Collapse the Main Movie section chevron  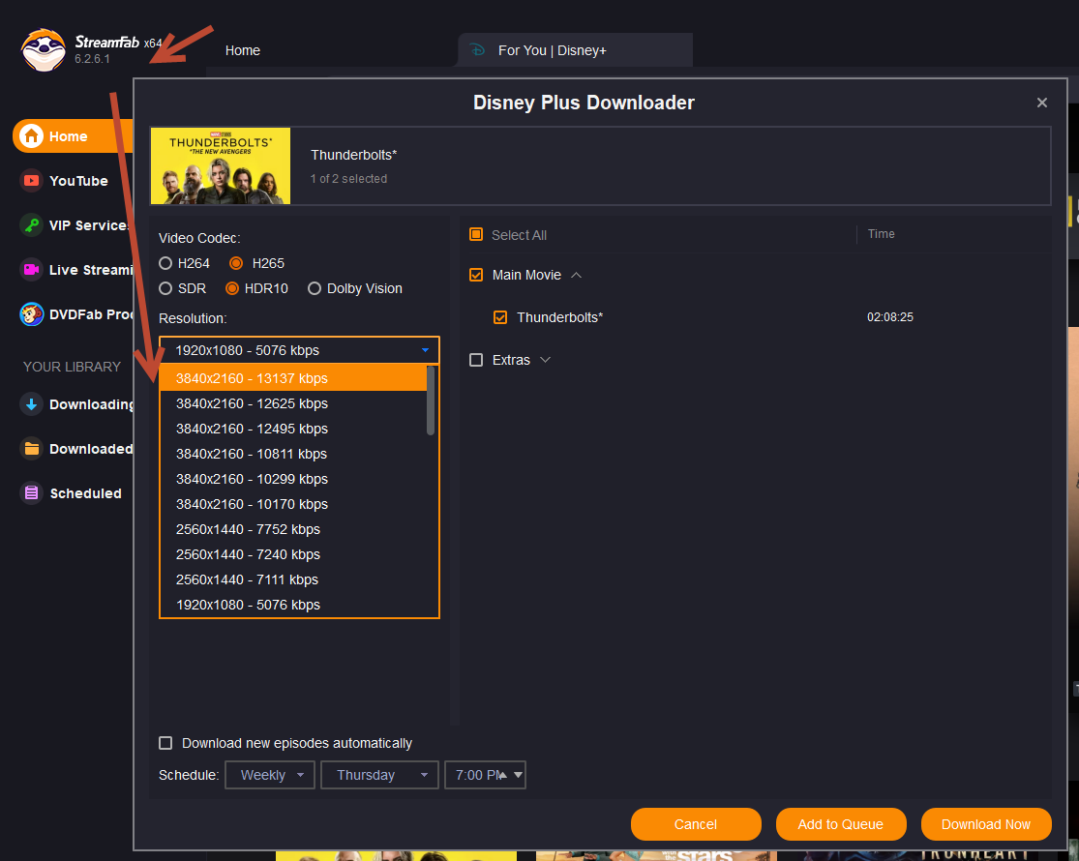577,275
